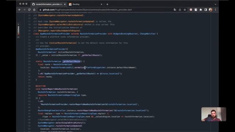Open the browser home page

pyautogui.click(x=34, y=10)
